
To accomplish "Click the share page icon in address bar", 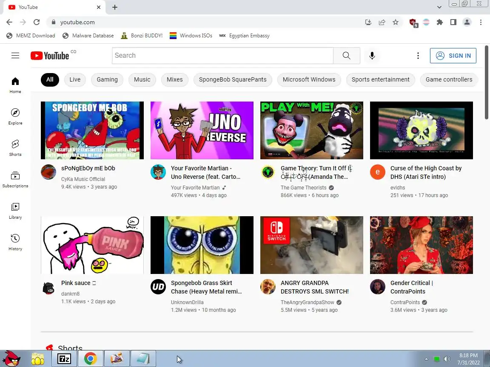I will coord(382,22).
